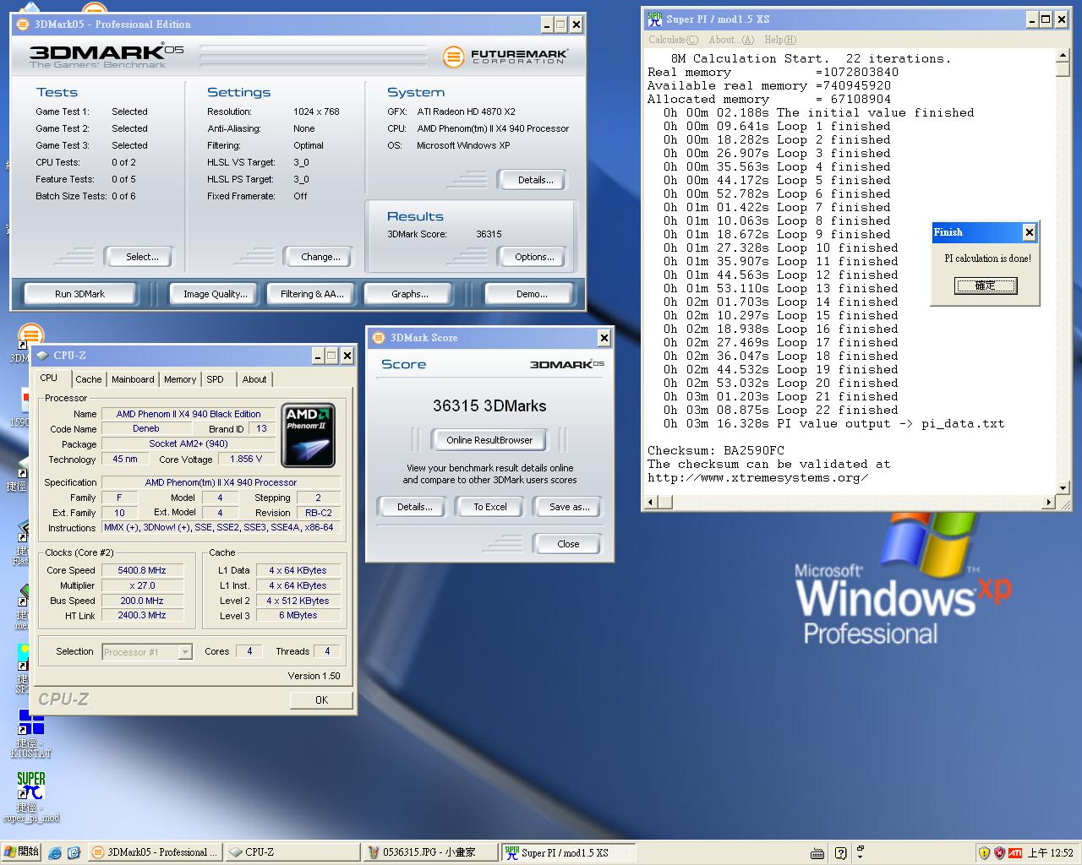The image size is (1082, 865).
Task: Click the Futuremark Corporation logo
Action: (505, 57)
